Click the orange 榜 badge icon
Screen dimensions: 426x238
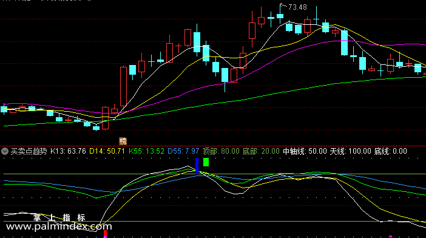coord(123,141)
